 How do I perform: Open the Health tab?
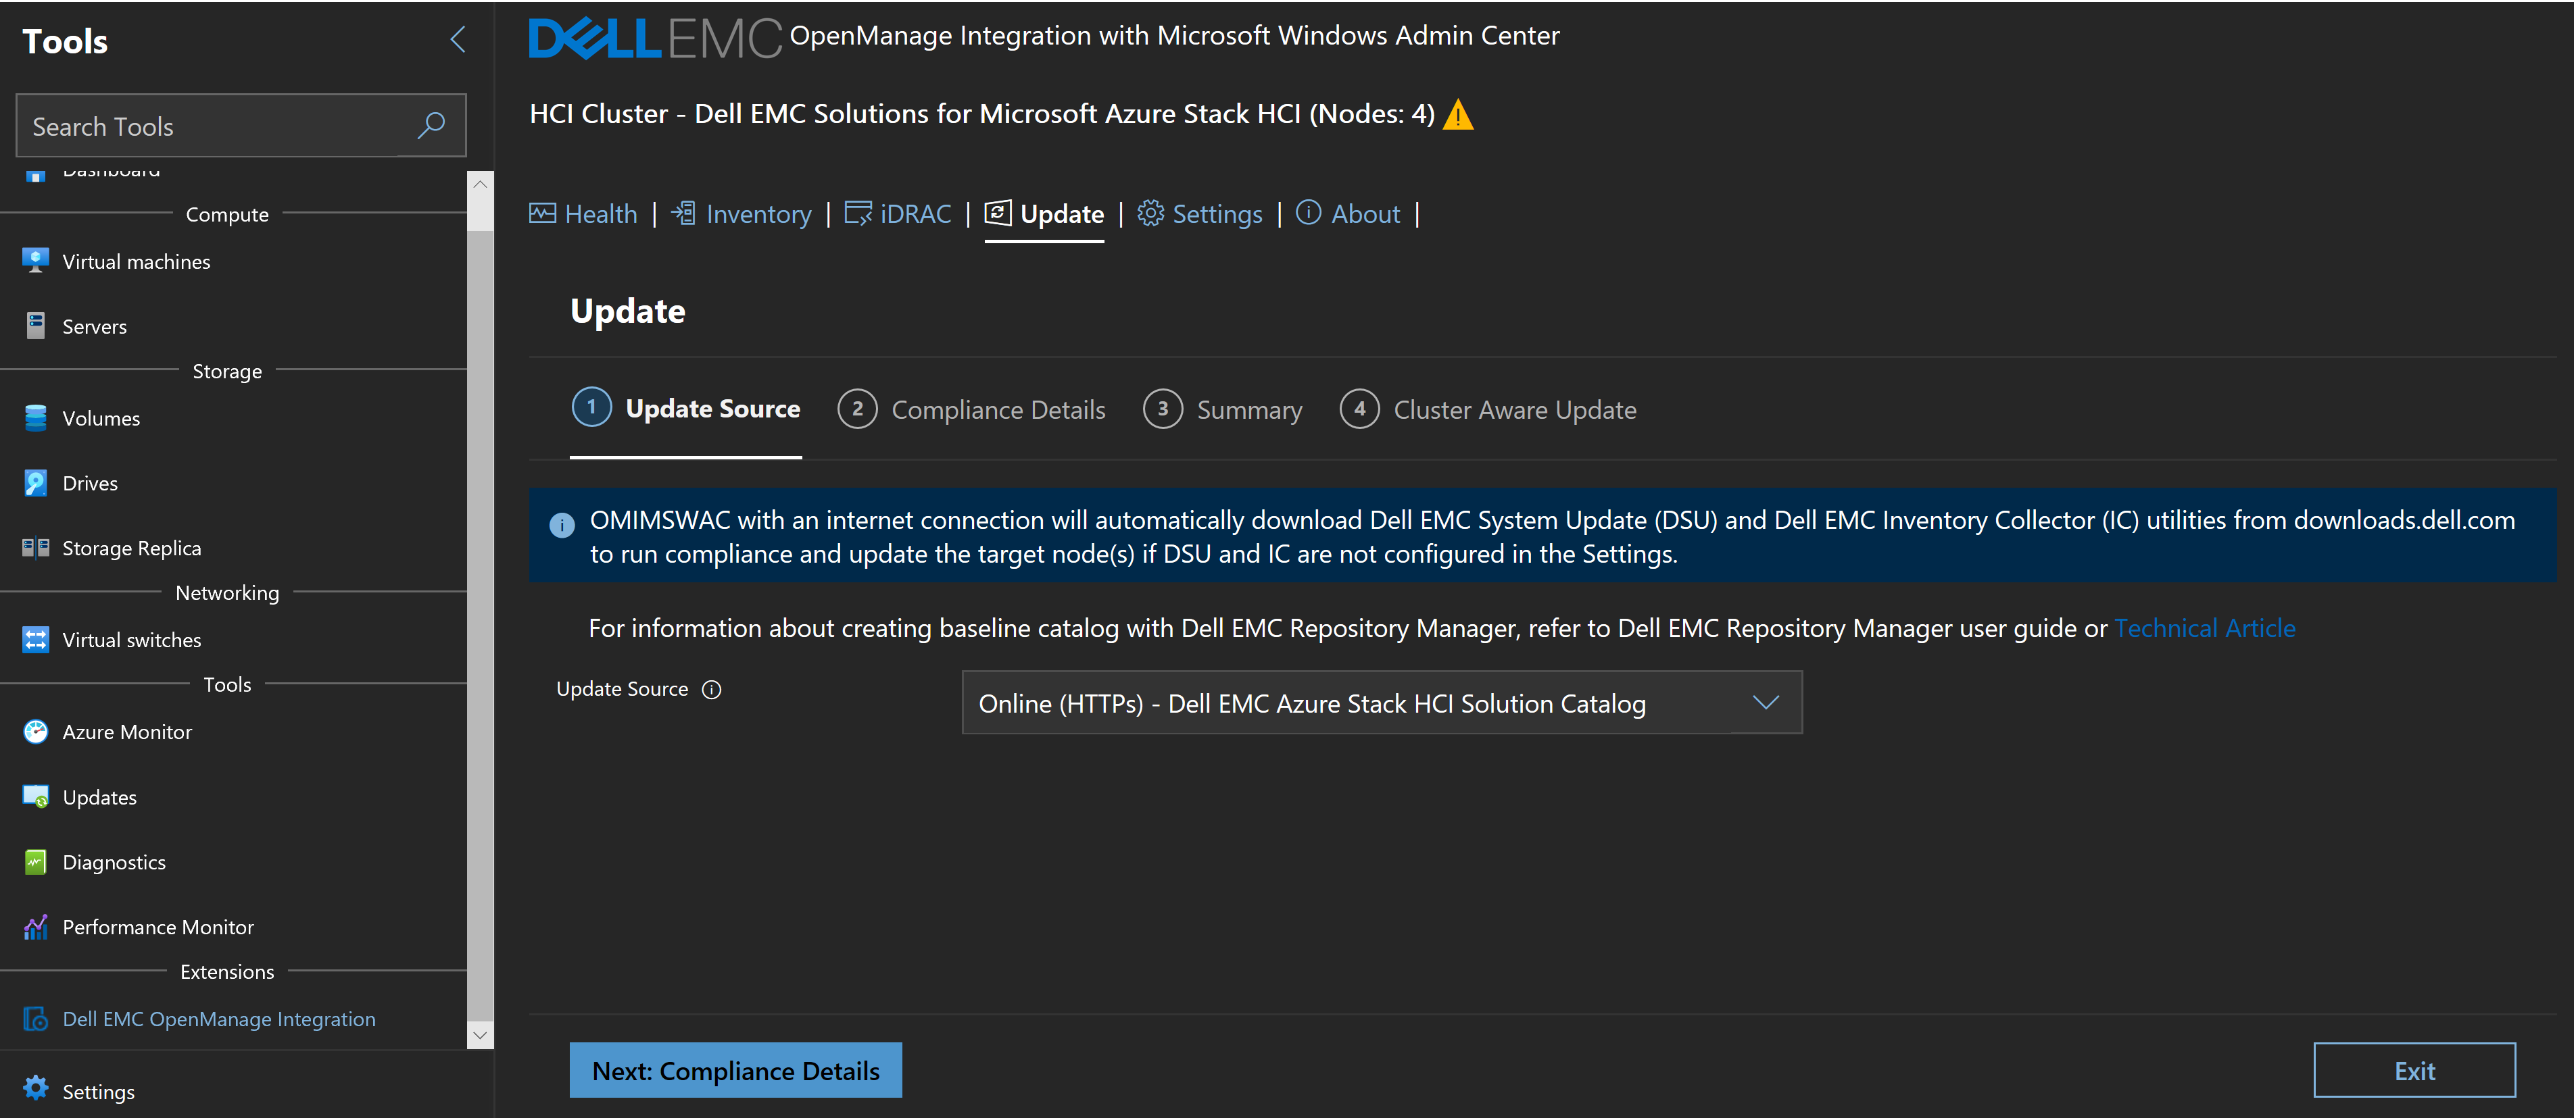[583, 214]
